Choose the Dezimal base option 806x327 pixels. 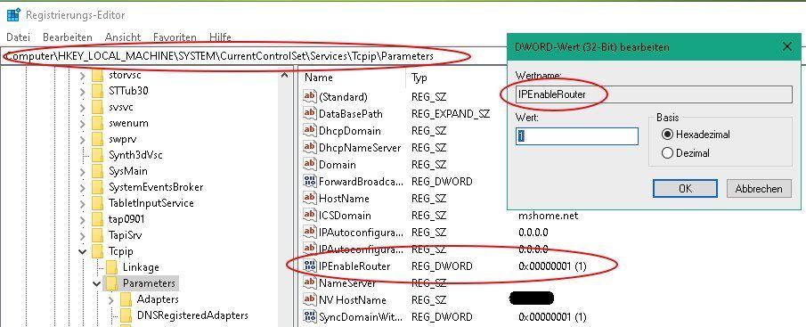(668, 152)
